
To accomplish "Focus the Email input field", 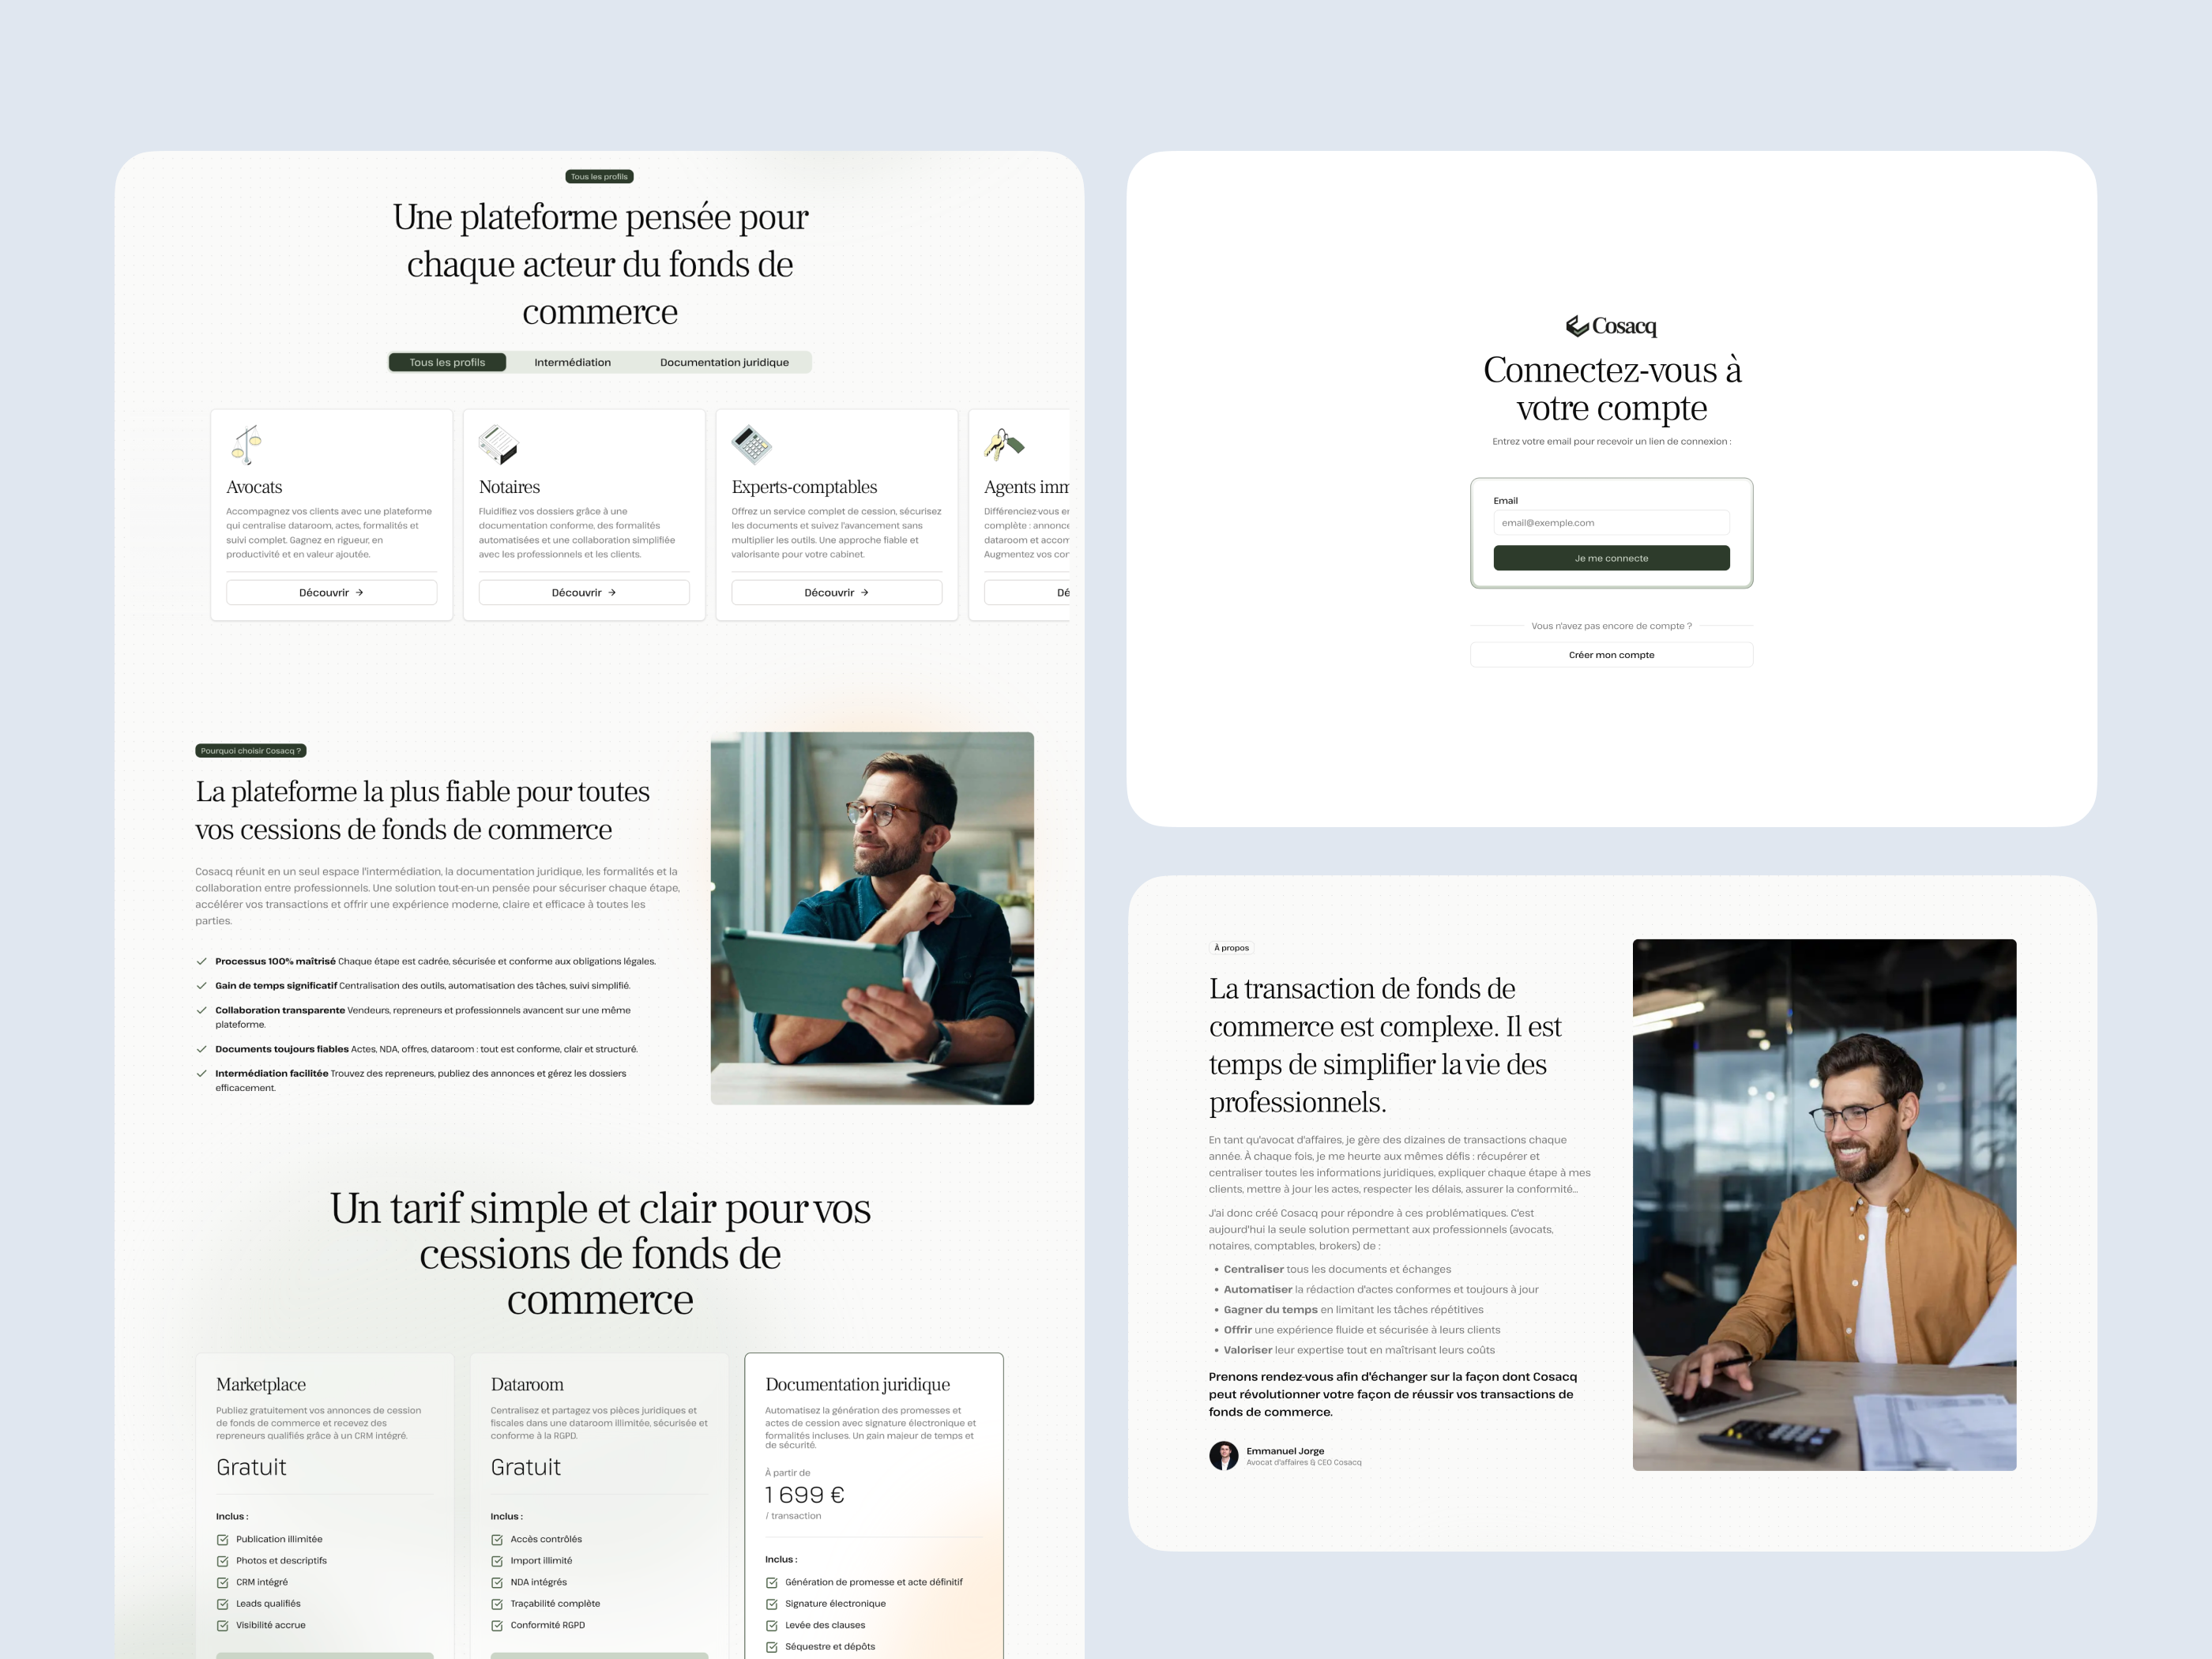I will coord(1611,523).
